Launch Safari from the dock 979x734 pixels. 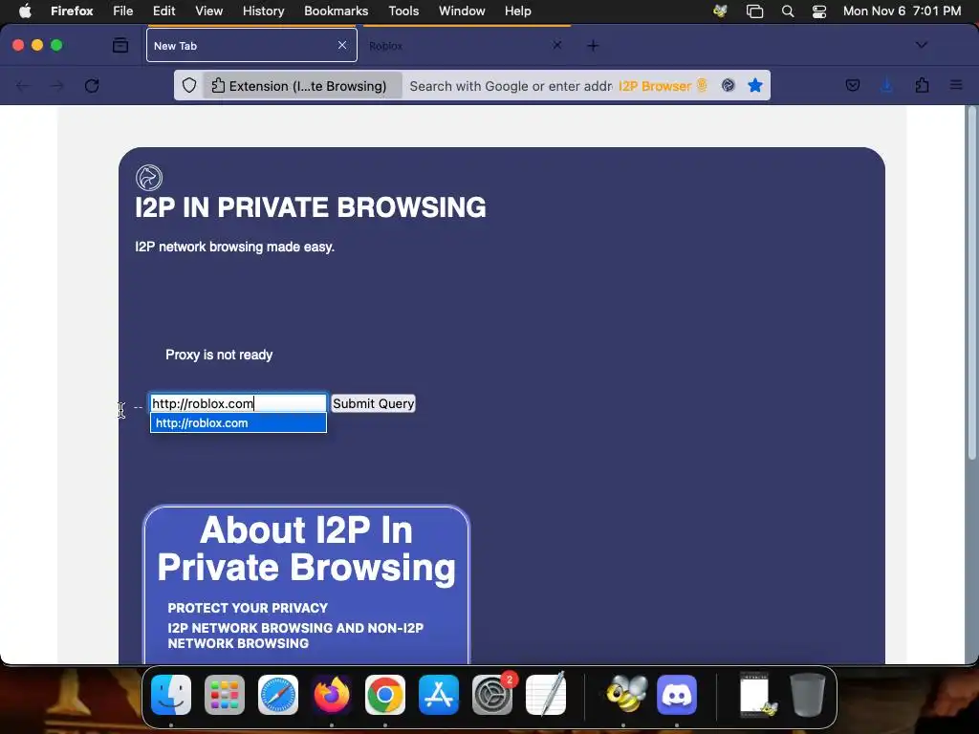[278, 695]
